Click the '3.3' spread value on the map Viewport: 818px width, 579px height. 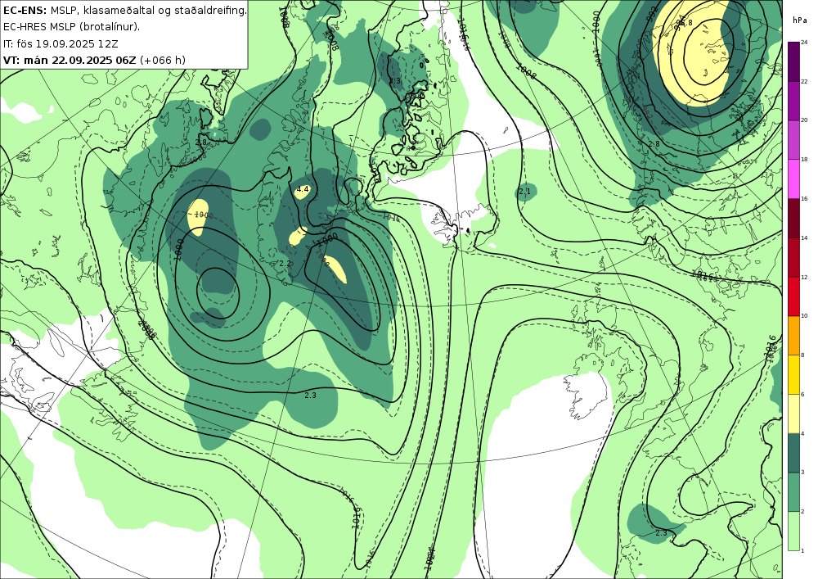394,81
